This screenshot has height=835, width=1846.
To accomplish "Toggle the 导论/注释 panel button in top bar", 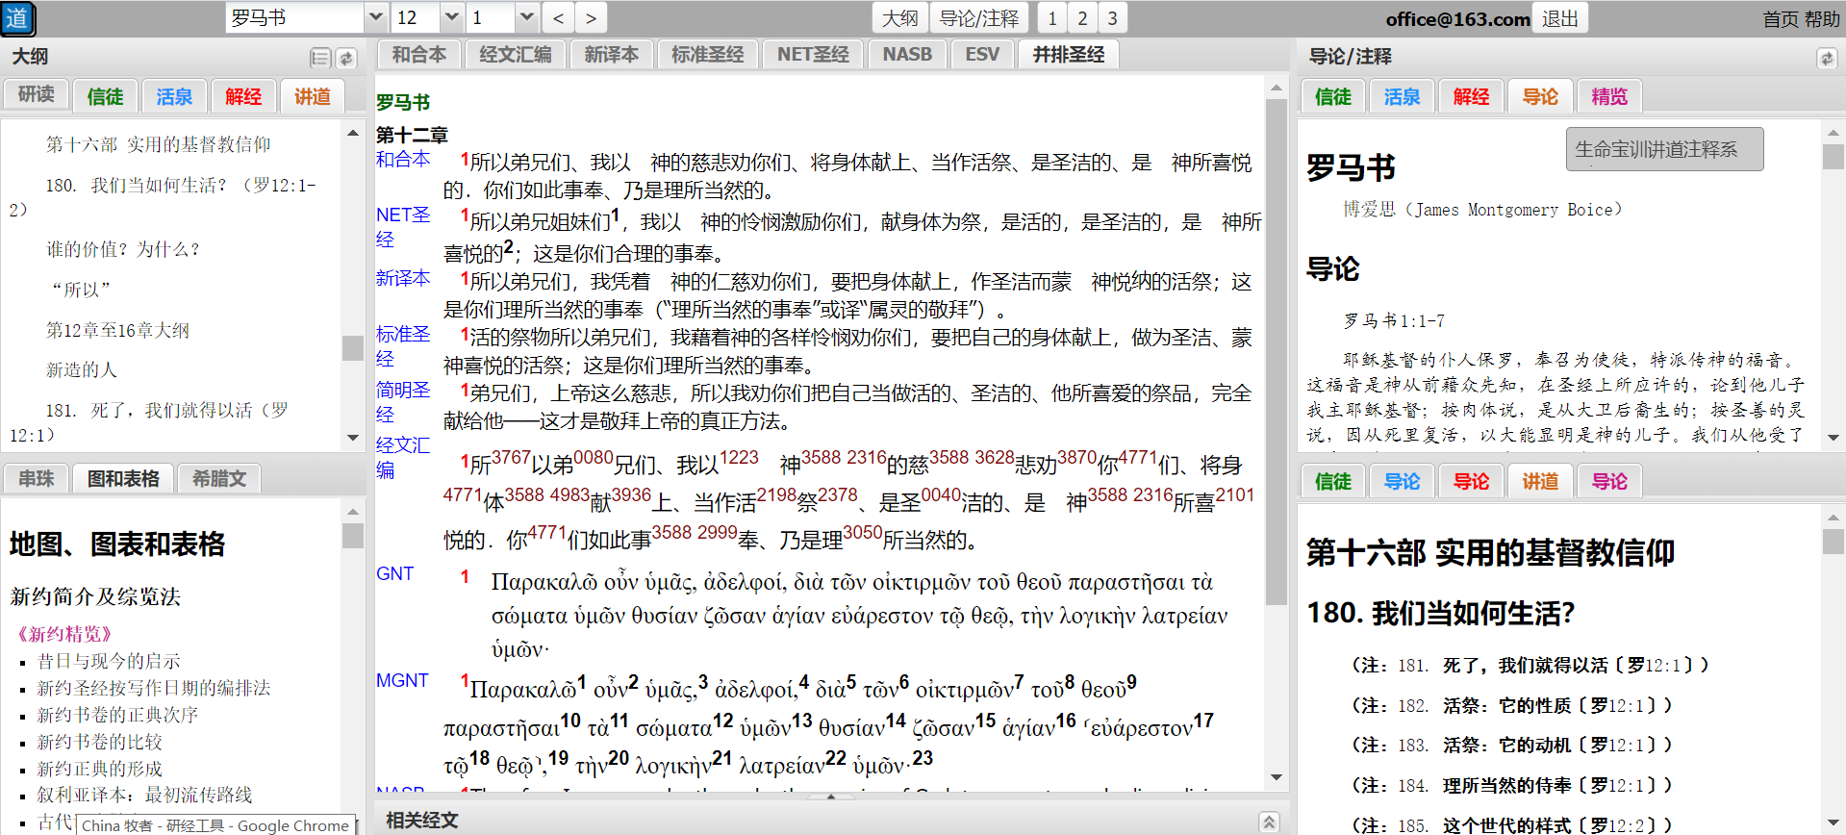I will click(978, 18).
